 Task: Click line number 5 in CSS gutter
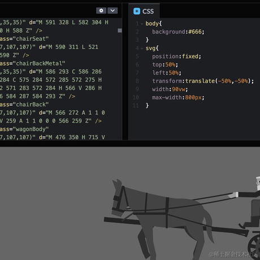tap(137, 57)
